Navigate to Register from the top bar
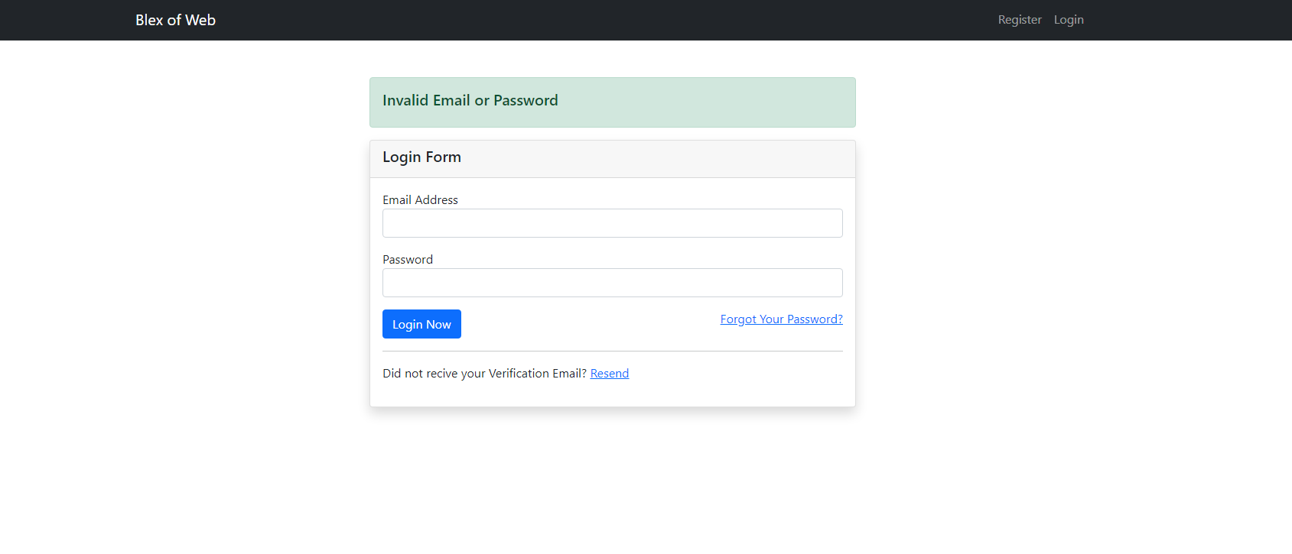The width and height of the screenshot is (1292, 554). pyautogui.click(x=1019, y=20)
